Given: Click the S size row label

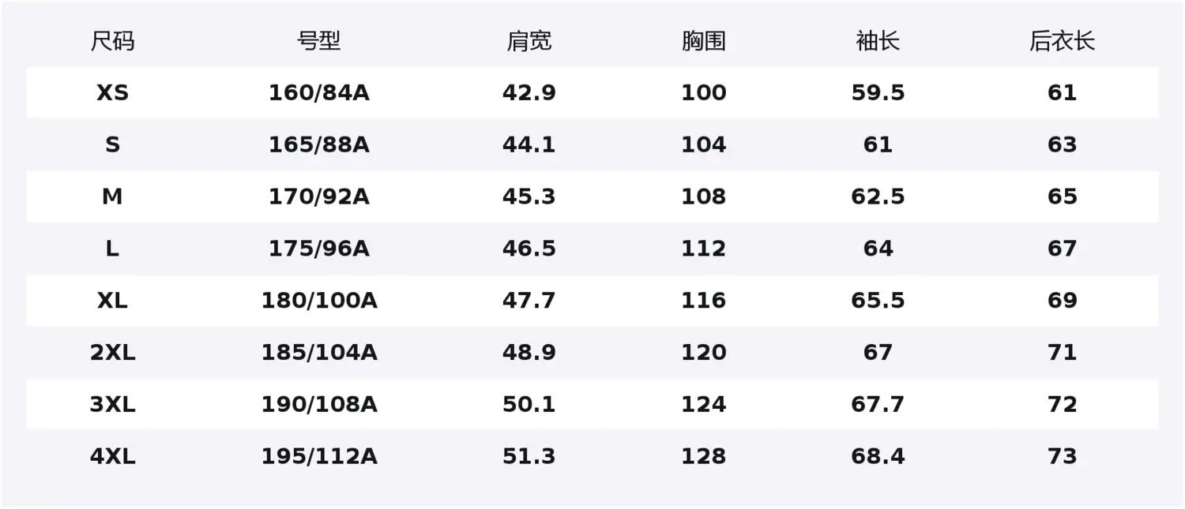Looking at the screenshot, I should pos(112,145).
